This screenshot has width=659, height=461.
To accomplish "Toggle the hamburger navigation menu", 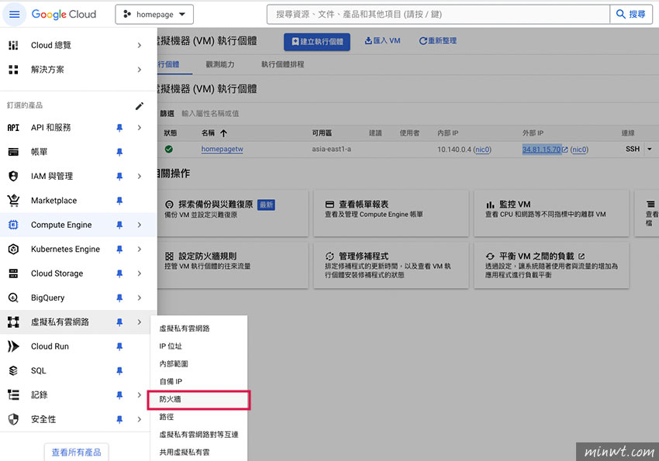I will pyautogui.click(x=14, y=14).
